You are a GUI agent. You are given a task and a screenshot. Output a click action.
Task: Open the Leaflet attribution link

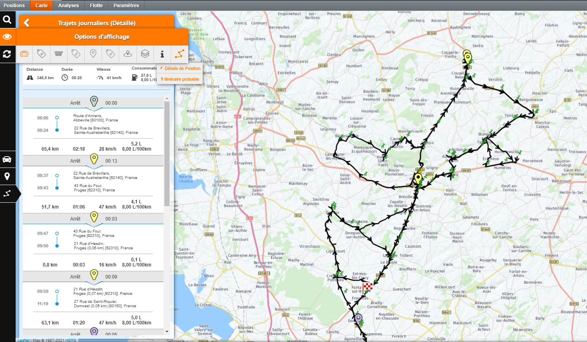point(24,340)
